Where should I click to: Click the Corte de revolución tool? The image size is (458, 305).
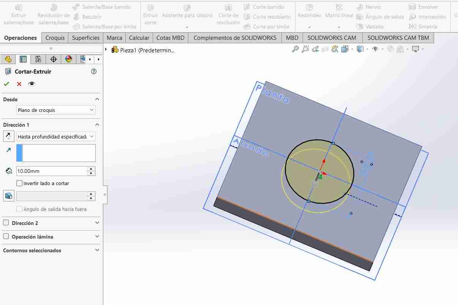228,14
